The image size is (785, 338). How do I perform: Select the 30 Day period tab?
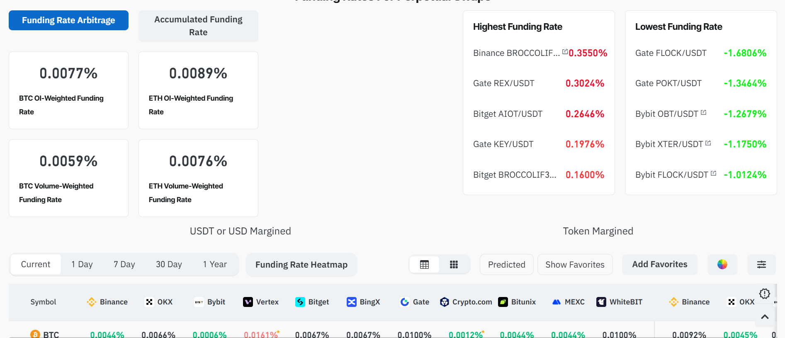169,264
